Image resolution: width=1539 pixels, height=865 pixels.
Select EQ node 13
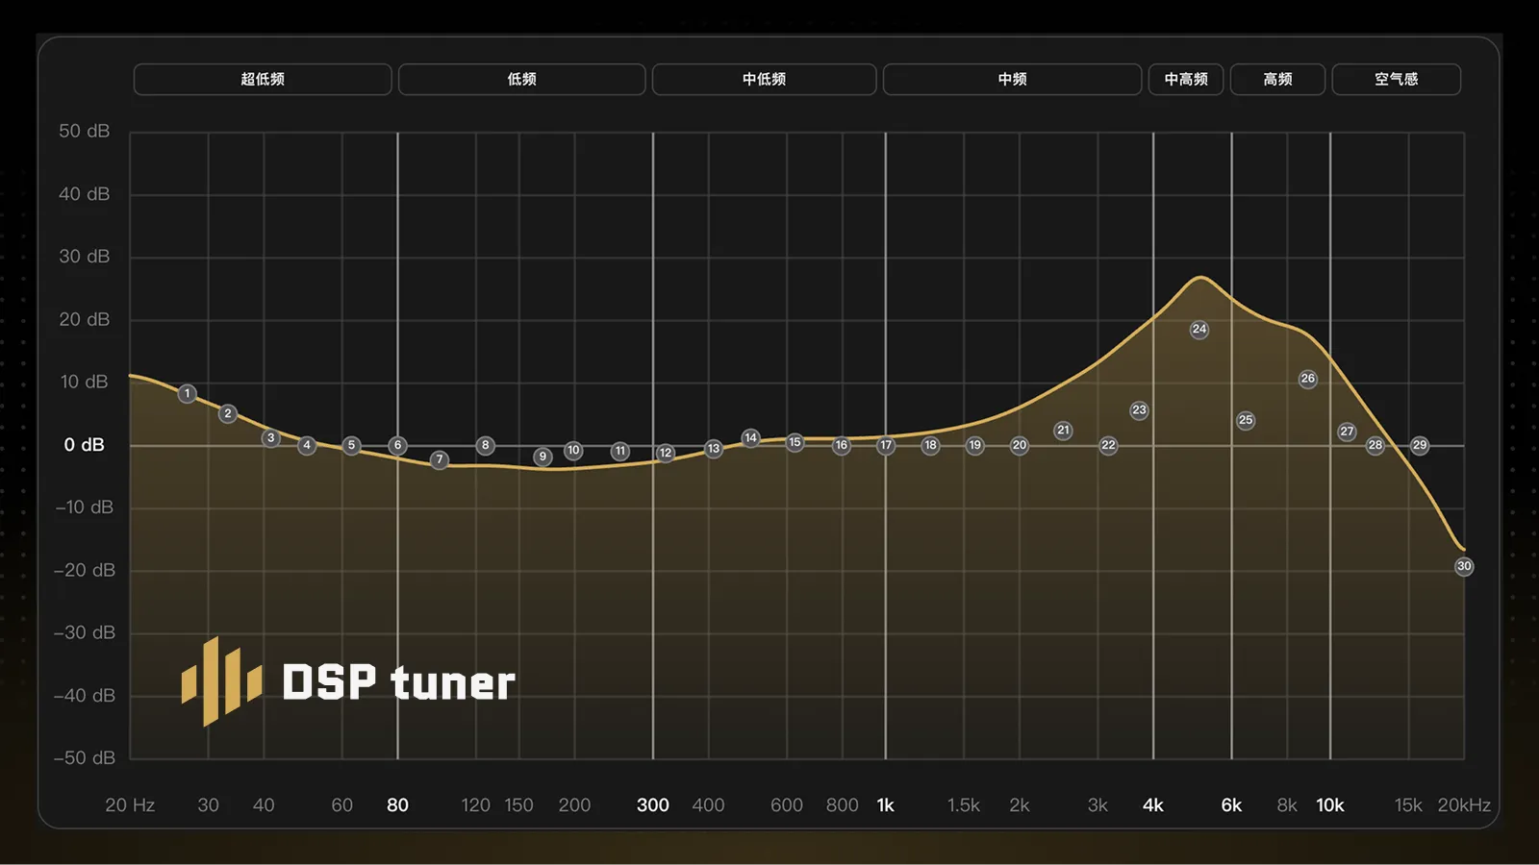pyautogui.click(x=714, y=448)
